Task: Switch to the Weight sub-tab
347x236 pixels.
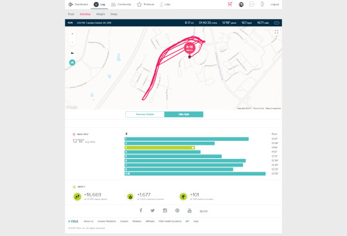Action: pyautogui.click(x=100, y=14)
